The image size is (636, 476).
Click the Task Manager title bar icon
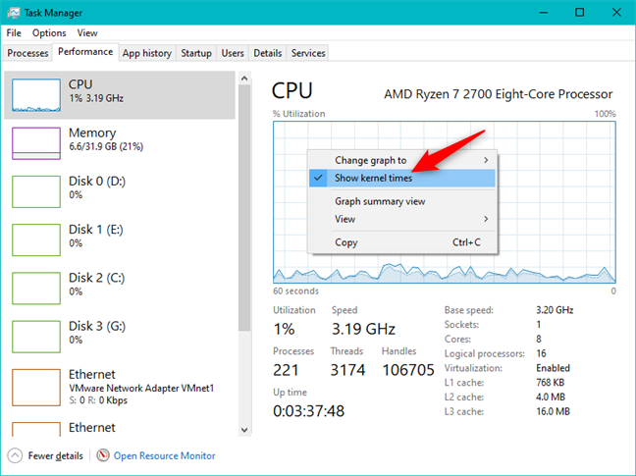[14, 12]
